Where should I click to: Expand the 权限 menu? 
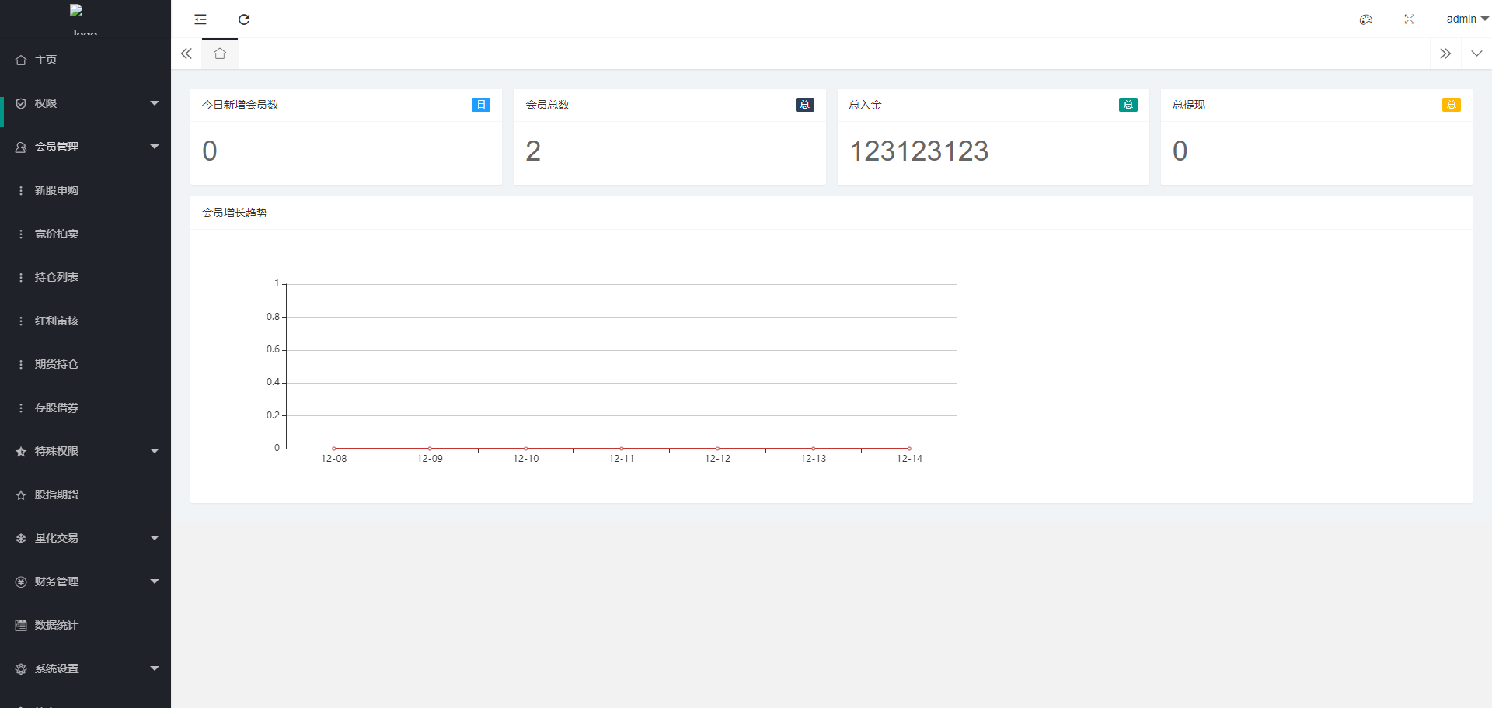85,103
